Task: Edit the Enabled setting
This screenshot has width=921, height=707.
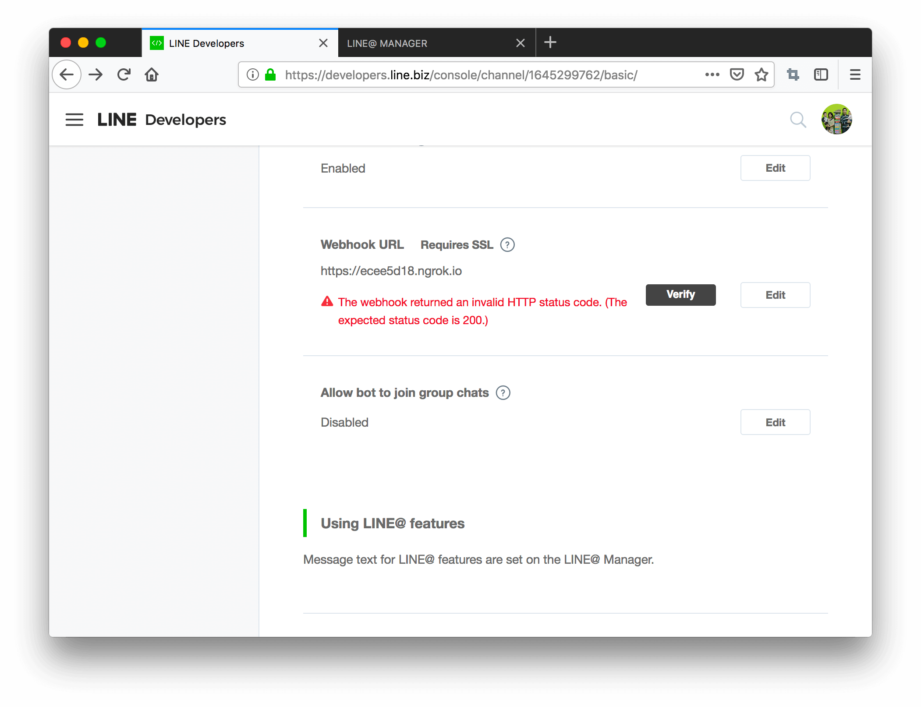Action: 775,168
